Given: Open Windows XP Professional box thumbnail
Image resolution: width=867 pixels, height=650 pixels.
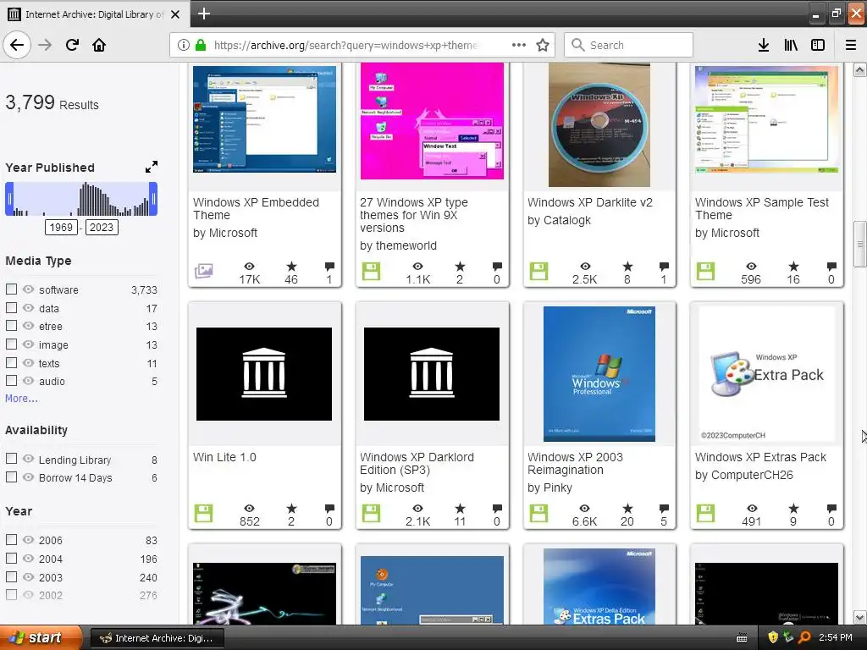Looking at the screenshot, I should click(599, 374).
